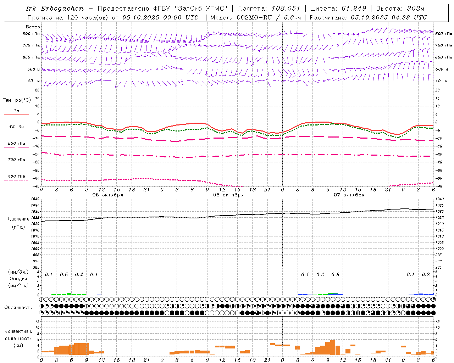This screenshot has width=454, height=363.
Task: Click the (мм/1ч.) precipitation unit label
Action: pos(18,285)
